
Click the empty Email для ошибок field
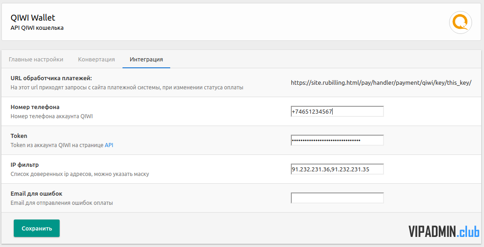click(x=337, y=198)
